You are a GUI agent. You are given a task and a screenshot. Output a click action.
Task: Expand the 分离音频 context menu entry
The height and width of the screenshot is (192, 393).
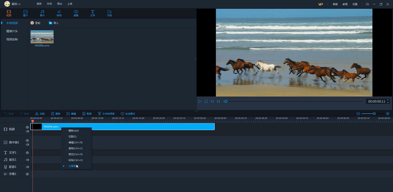tap(73, 166)
